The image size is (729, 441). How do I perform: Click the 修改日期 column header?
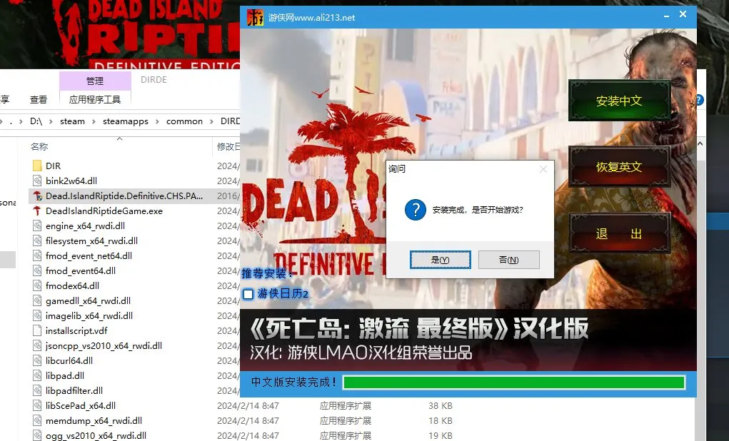click(228, 147)
